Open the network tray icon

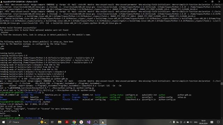coord(184,122)
